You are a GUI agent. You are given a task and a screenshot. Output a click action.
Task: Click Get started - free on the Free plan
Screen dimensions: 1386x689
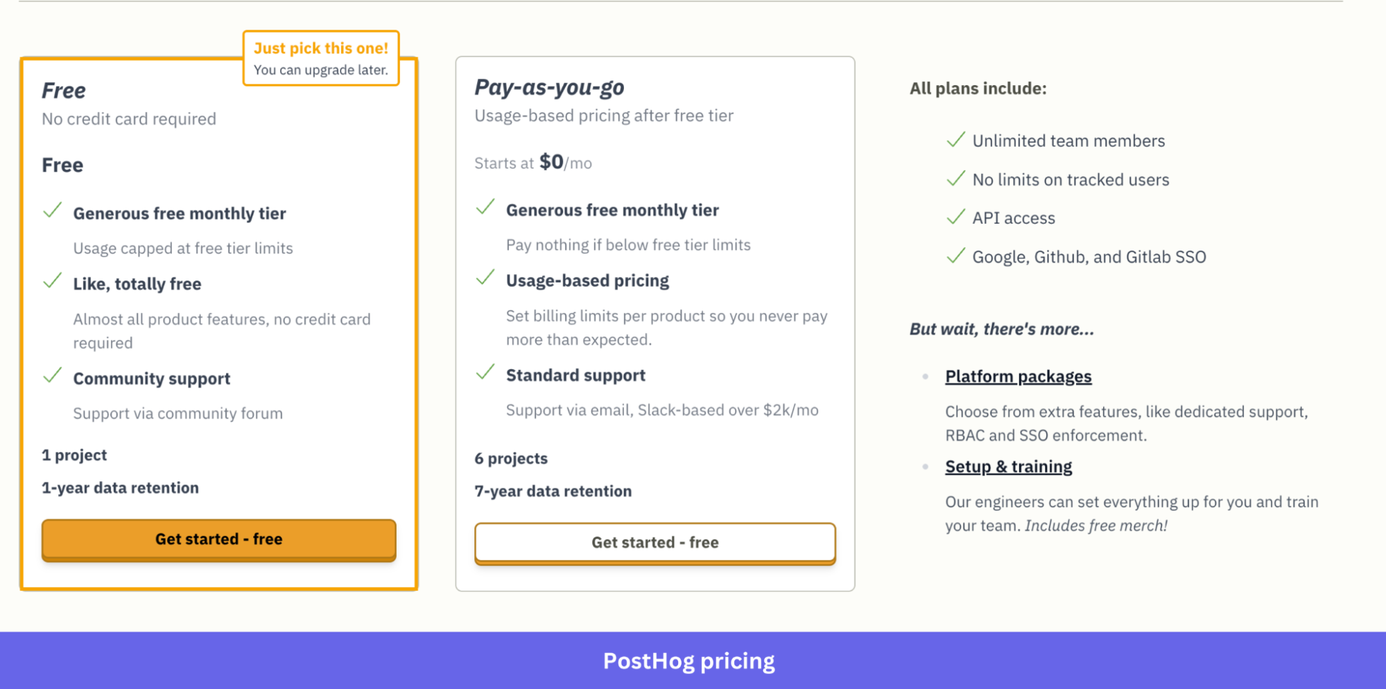[218, 539]
